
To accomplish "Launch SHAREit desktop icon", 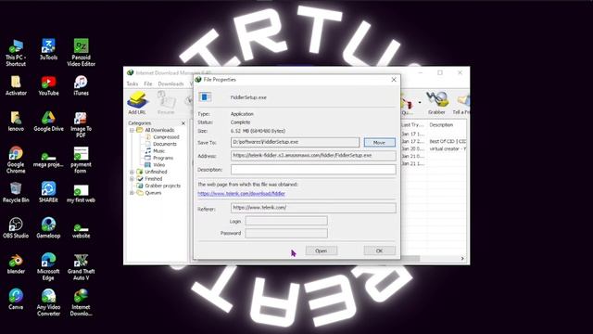I will coord(48,192).
